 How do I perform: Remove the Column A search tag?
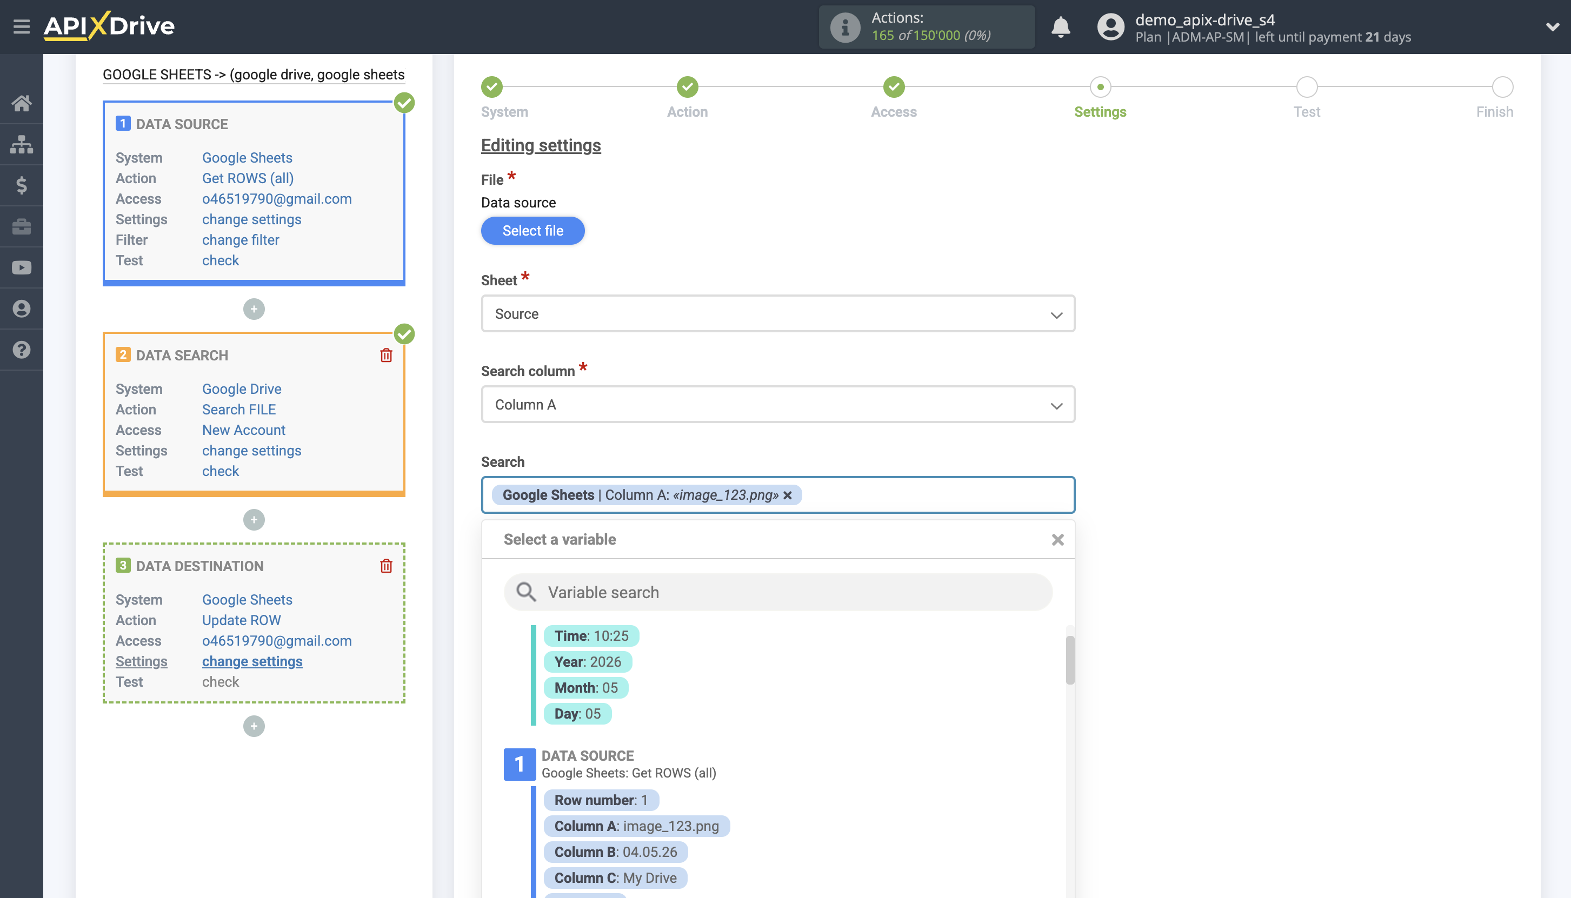[x=788, y=495]
